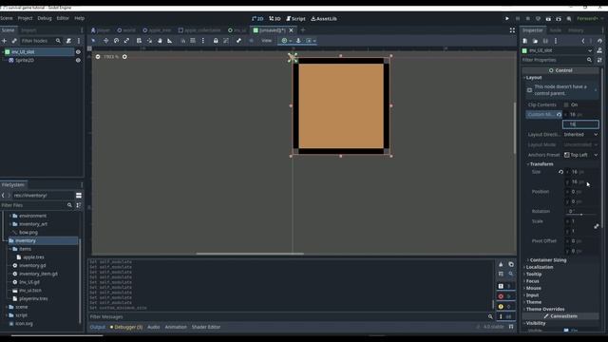Toggle warning messages filter in output
Image resolution: width=608 pixels, height=342 pixels.
505,306
